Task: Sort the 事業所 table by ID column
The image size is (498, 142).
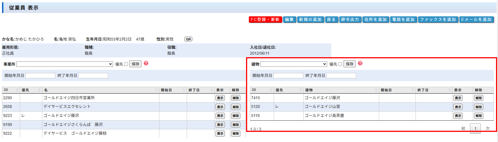Action: tap(11, 90)
